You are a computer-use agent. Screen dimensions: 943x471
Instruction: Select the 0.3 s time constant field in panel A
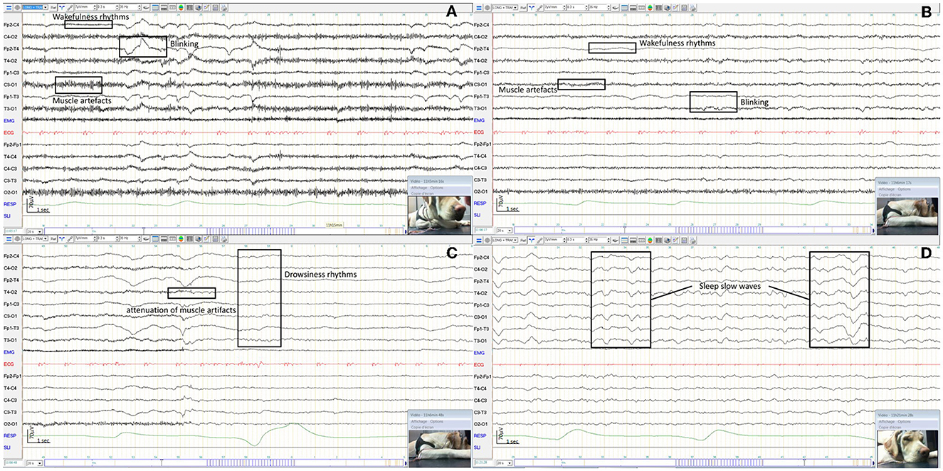click(107, 7)
